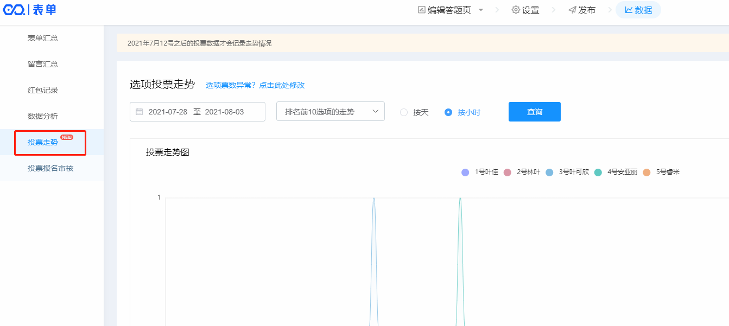The image size is (729, 326).
Task: Toggle the 1号叶佳 legend series
Action: click(x=480, y=172)
